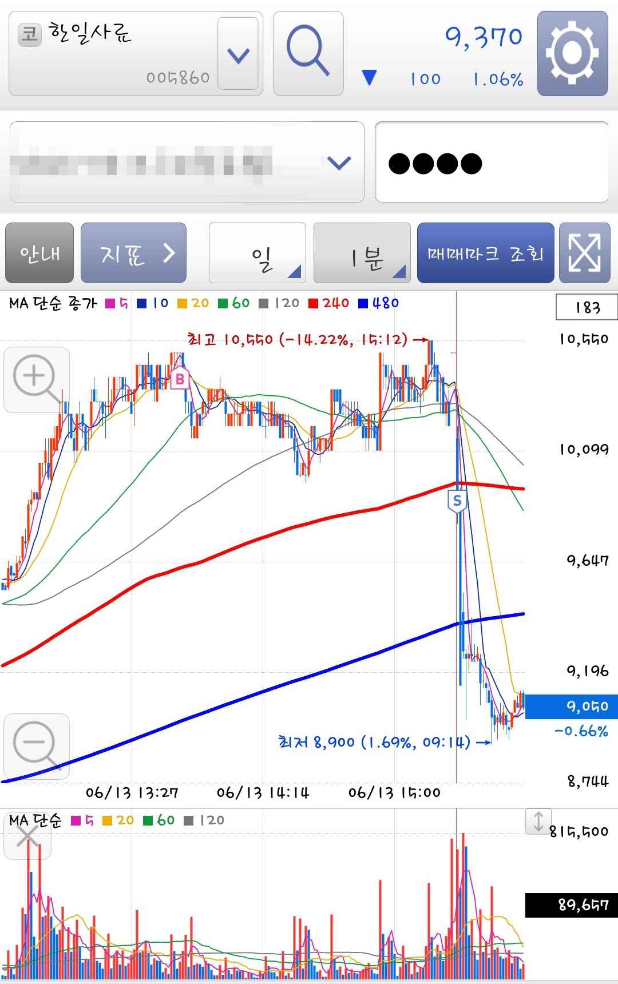
Task: Click the -0.66% change label on axis
Action: coord(581,731)
